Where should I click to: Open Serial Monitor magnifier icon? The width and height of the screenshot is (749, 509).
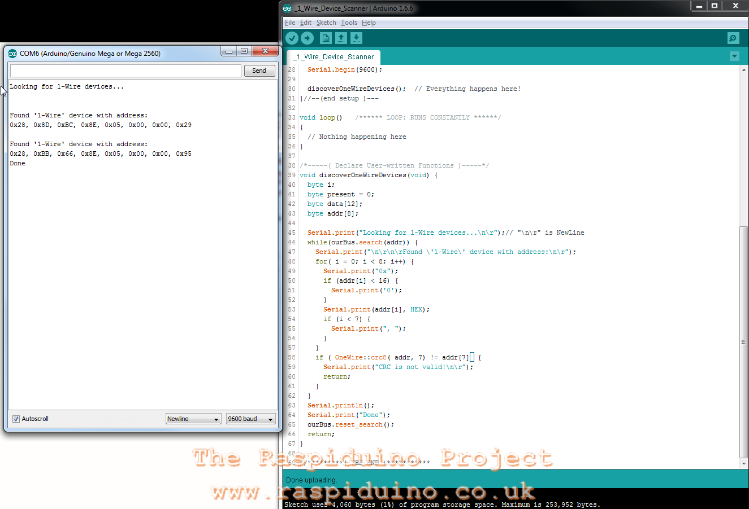coord(733,38)
